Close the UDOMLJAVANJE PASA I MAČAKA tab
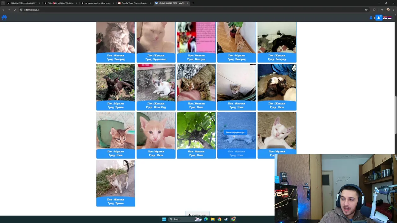Viewport: 397px width, 223px height. 187,3
